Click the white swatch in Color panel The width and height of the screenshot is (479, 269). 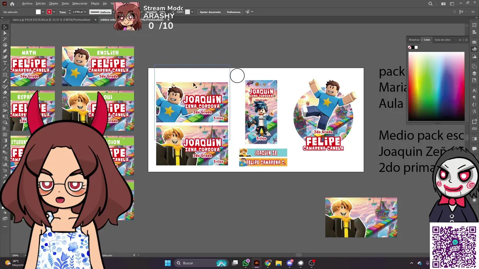click(x=416, y=47)
